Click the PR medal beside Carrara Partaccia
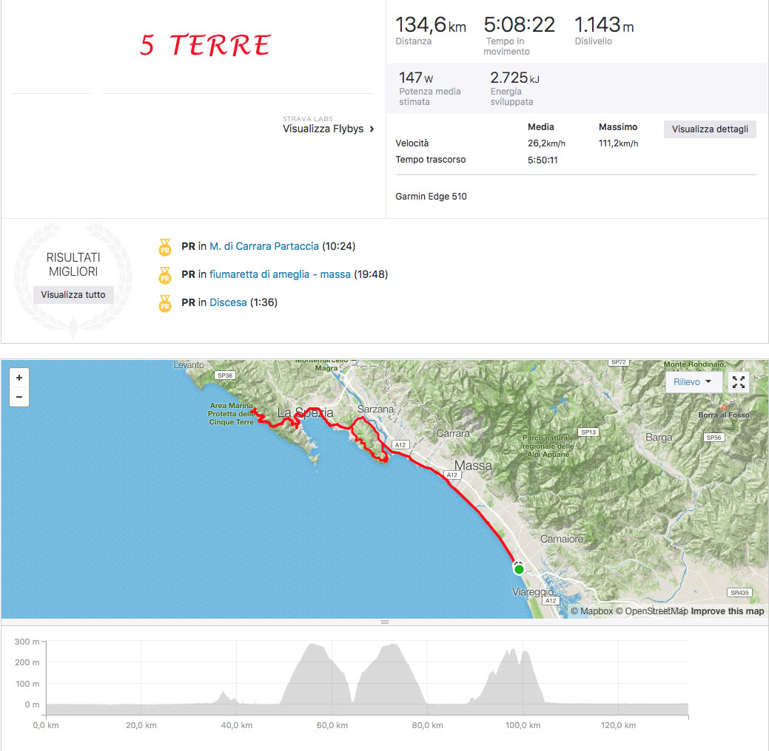Screen dimensions: 769x751 tap(165, 248)
